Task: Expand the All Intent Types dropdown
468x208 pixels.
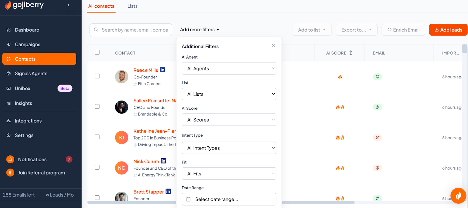Action: click(229, 148)
